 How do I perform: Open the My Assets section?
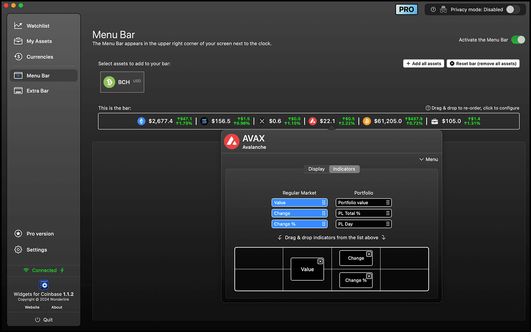coord(38,41)
